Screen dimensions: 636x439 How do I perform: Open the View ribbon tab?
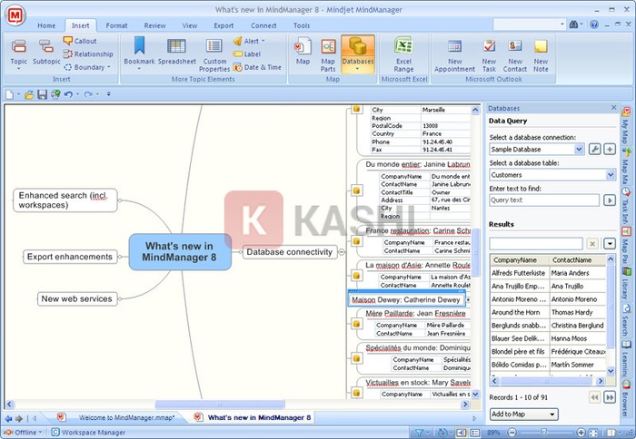[189, 25]
